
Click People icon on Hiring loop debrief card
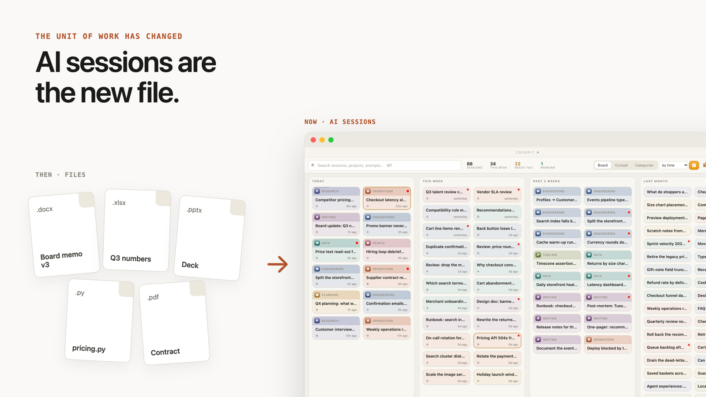(368, 243)
